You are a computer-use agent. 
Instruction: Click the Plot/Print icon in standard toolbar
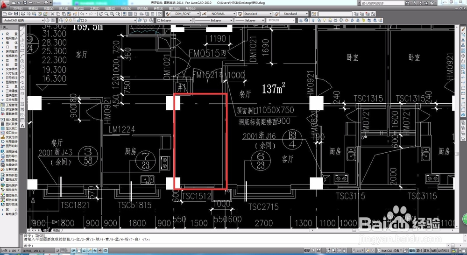pyautogui.click(x=23, y=14)
